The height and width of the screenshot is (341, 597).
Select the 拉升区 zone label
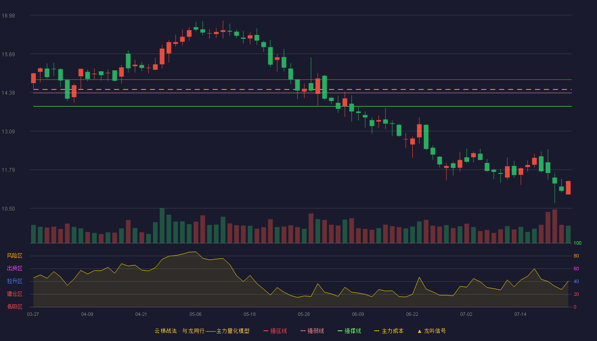coord(14,281)
